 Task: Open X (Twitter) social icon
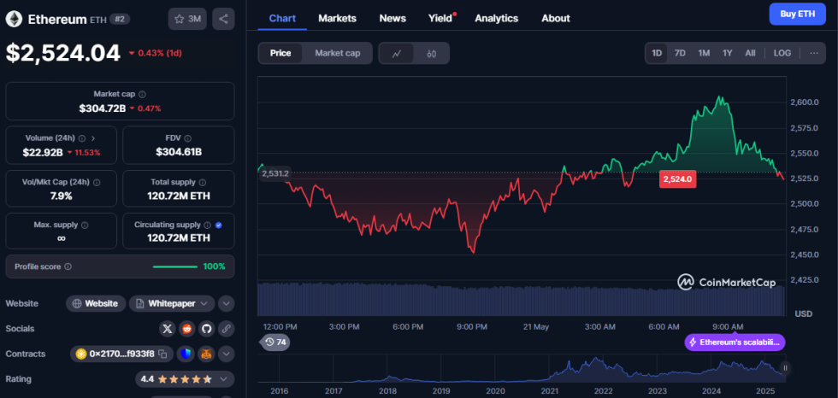pos(168,329)
